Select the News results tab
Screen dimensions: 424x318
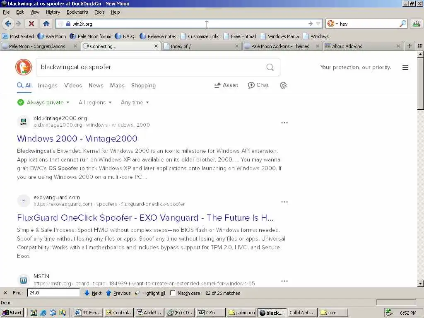pos(96,85)
